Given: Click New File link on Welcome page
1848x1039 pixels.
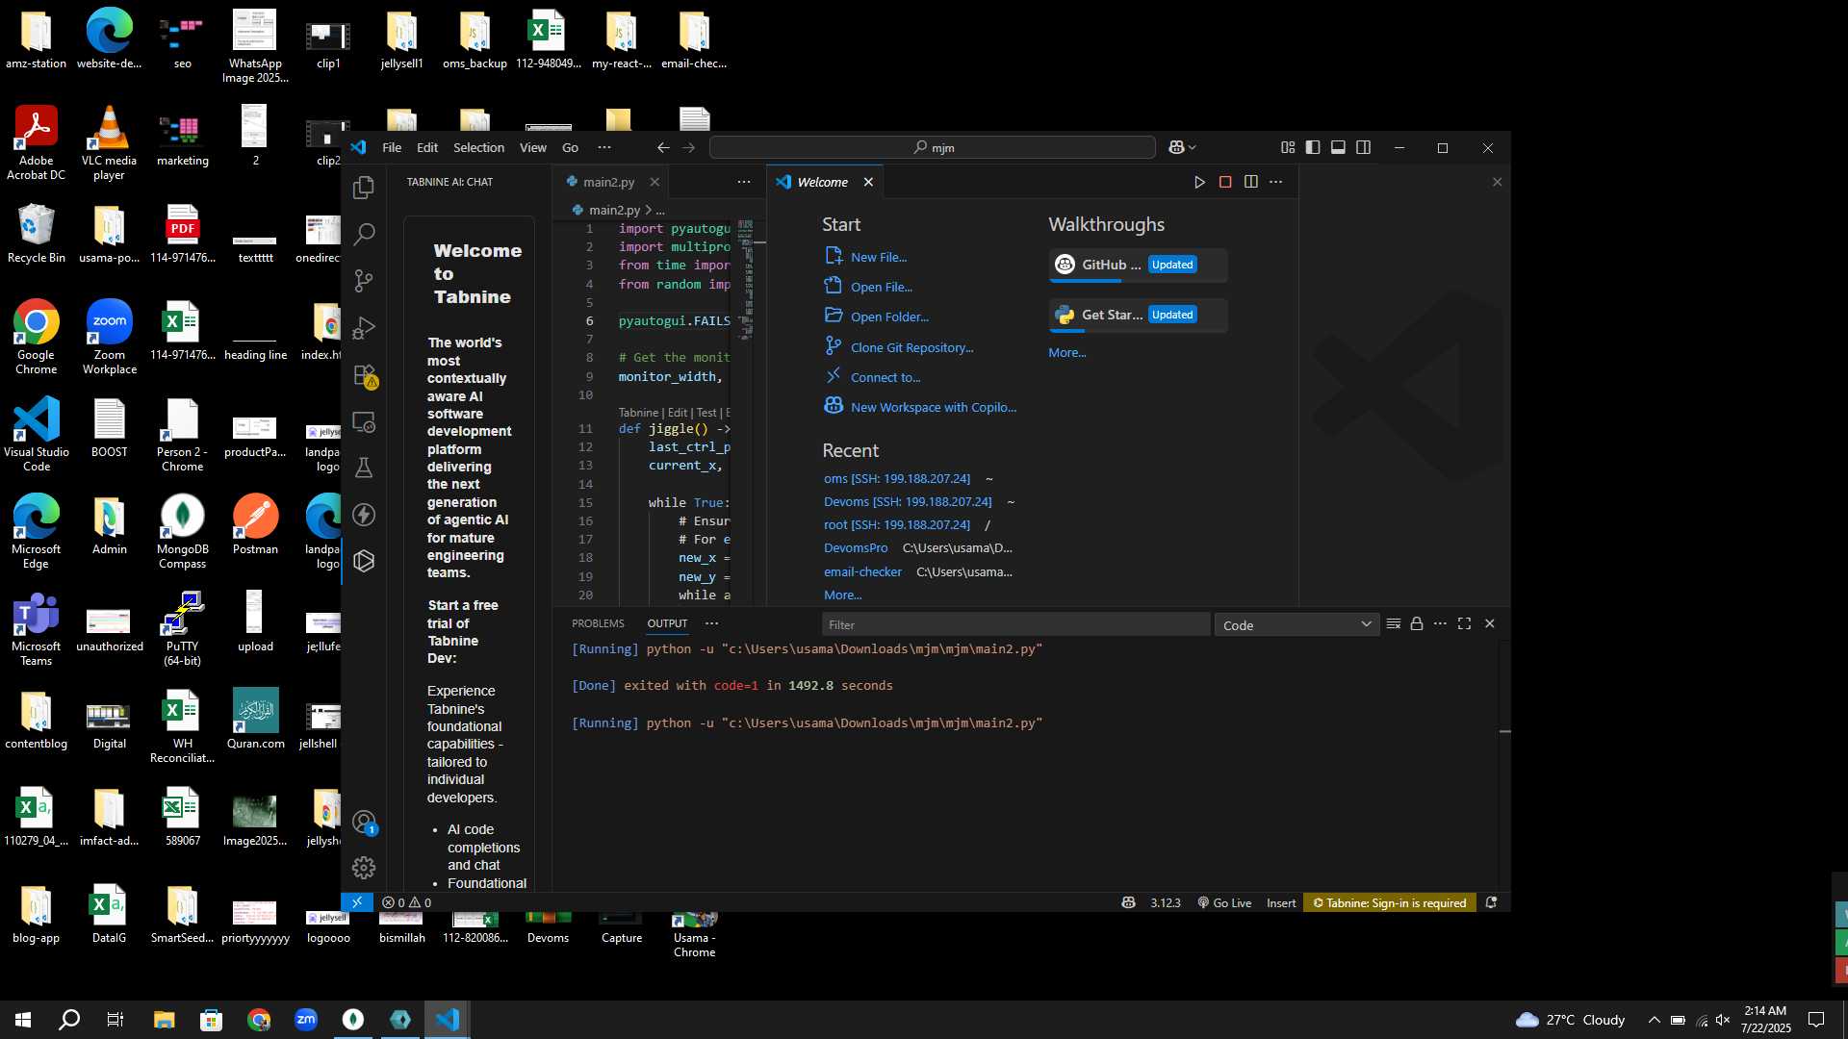Looking at the screenshot, I should click(x=879, y=257).
